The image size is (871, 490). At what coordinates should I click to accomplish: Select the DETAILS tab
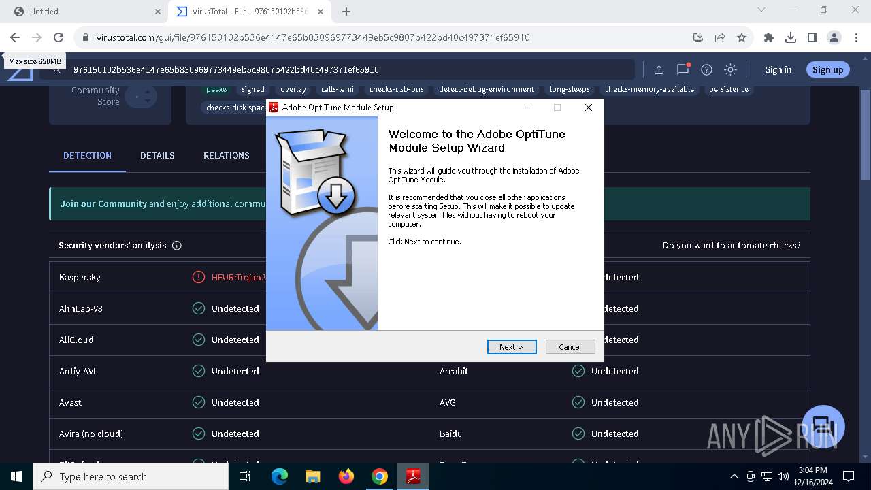click(157, 155)
